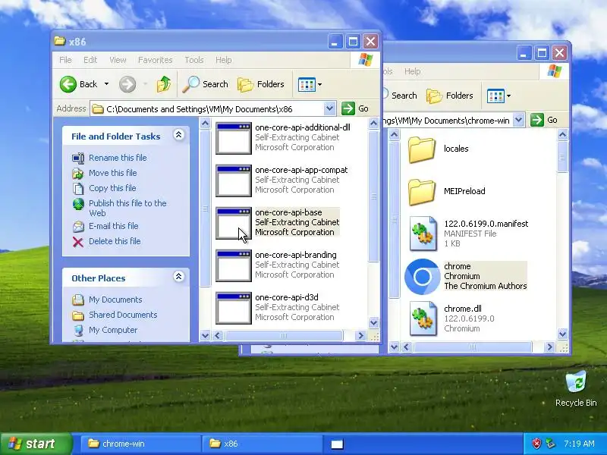Click the red X delete icon
The width and height of the screenshot is (607, 455).
(x=78, y=242)
